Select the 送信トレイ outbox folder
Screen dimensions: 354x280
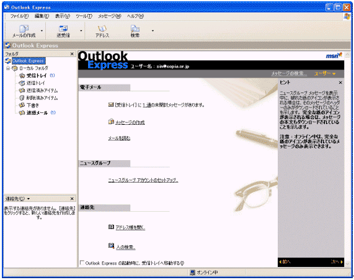32,83
